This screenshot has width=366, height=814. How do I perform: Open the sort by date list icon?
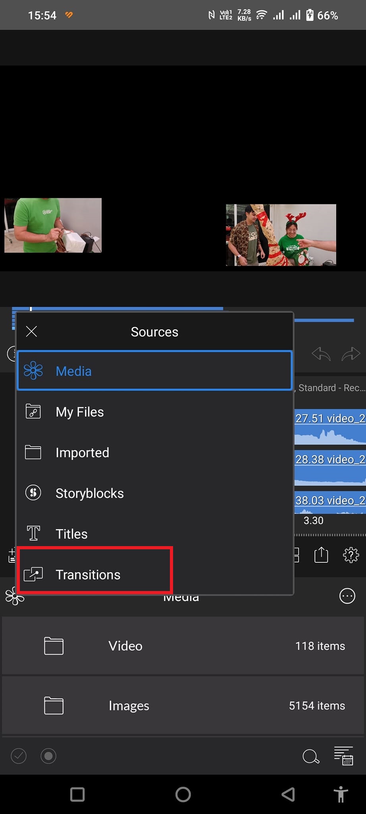coord(343,756)
